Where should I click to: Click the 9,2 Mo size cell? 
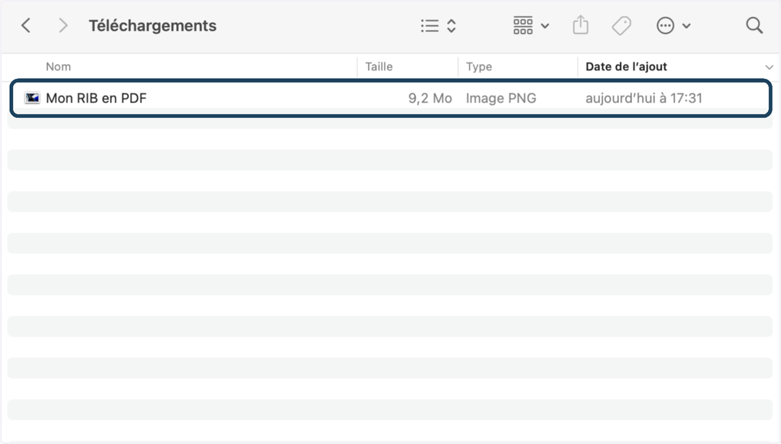[430, 98]
